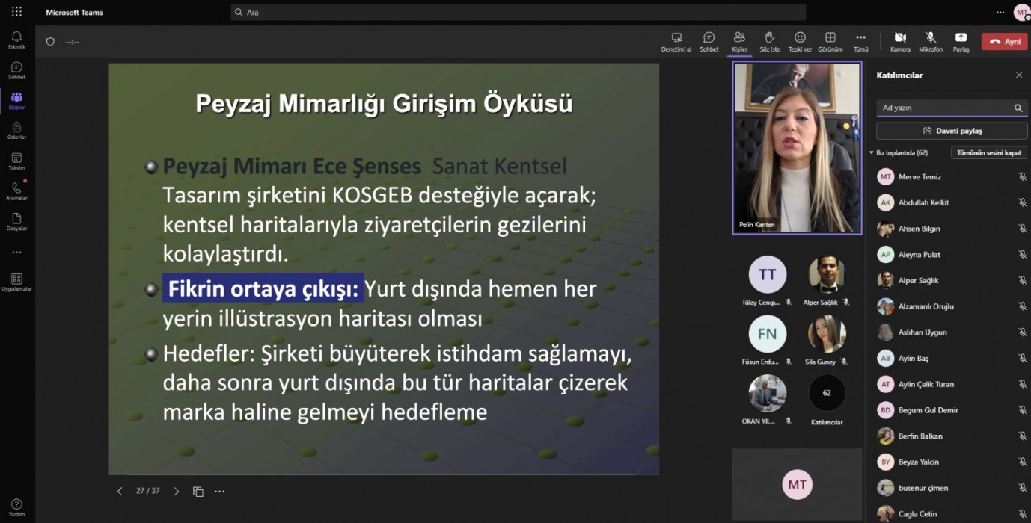The height and width of the screenshot is (523, 1031).
Task: Select participant Begum Gul Demir
Action: [x=952, y=410]
